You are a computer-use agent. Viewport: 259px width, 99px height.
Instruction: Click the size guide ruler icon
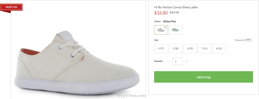point(248,40)
